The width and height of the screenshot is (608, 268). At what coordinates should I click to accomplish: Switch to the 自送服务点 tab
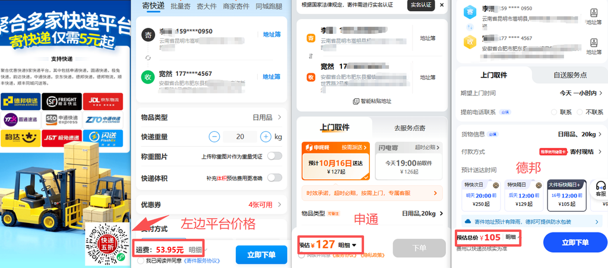click(x=570, y=75)
